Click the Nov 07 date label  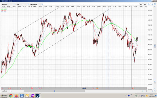pos(30,6)
